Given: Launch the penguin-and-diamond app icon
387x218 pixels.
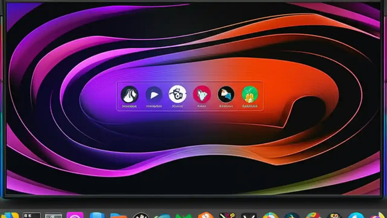Looking at the screenshot, I should (226, 95).
